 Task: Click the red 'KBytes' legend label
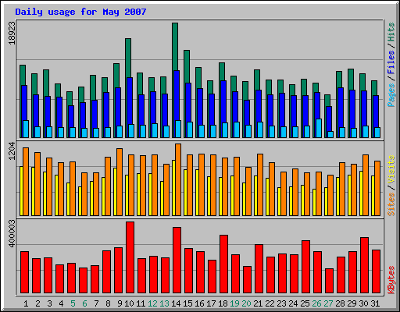pyautogui.click(x=391, y=280)
